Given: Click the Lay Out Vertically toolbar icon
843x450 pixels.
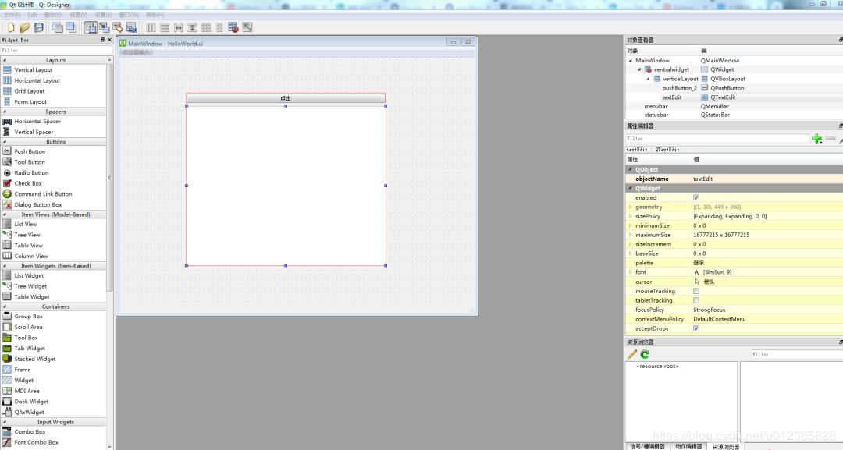Looking at the screenshot, I should (165, 27).
